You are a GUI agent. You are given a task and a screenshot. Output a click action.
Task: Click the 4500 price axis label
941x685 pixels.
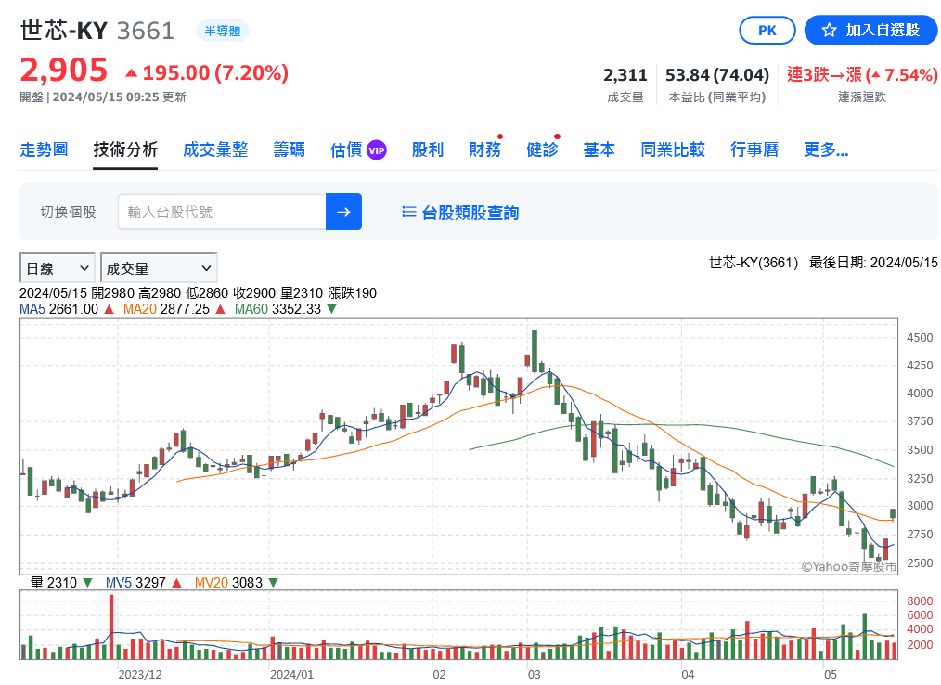pos(920,338)
